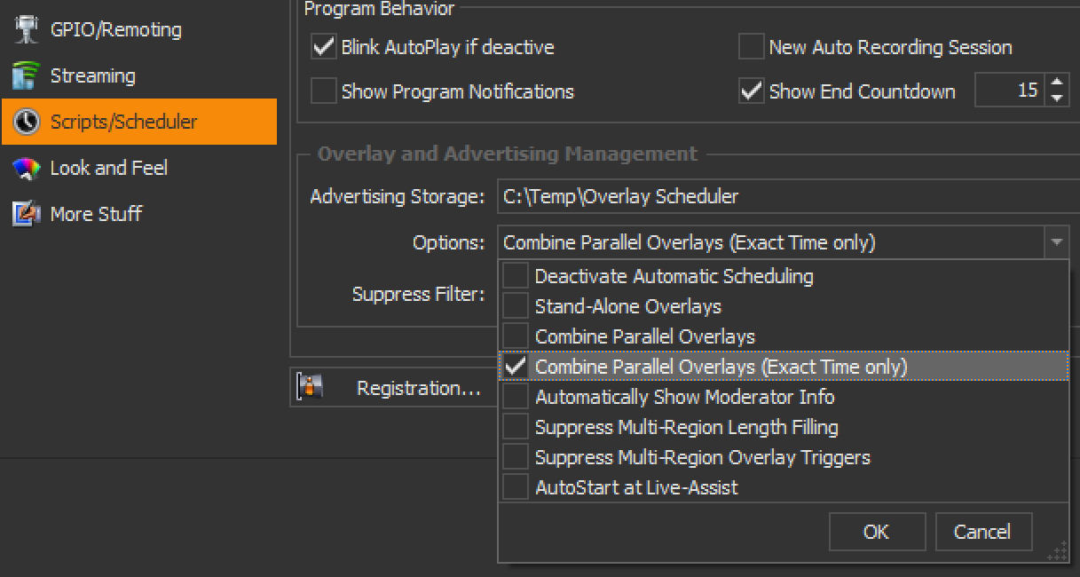This screenshot has height=577, width=1080.
Task: Increase End Countdown value with up arrow
Action: tap(1056, 83)
